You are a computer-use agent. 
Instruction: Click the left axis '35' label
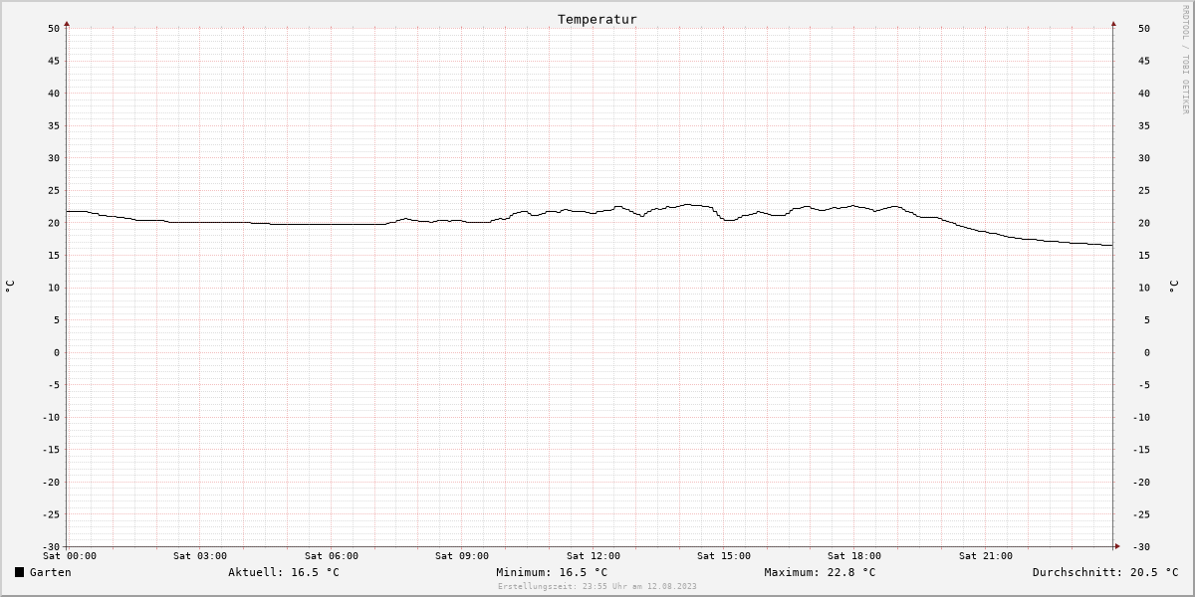click(x=54, y=125)
